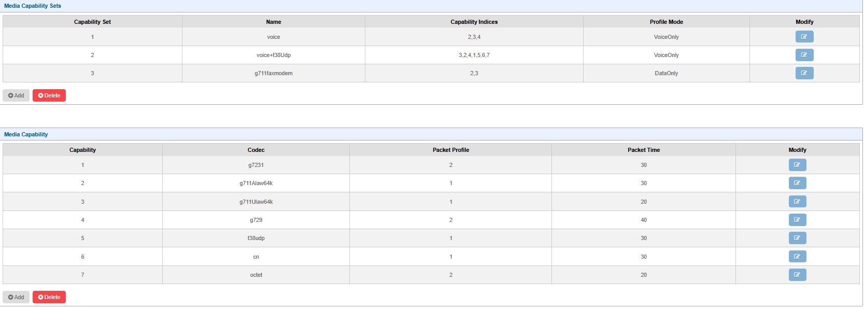Modify the g711Alaw64k codec row
This screenshot has width=864, height=309.
[797, 183]
